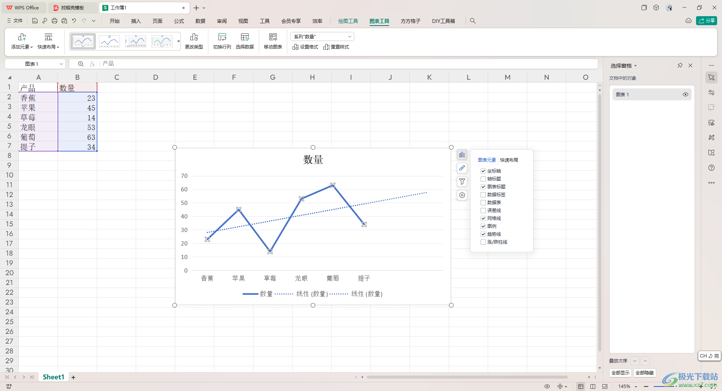Click the chart elements icon beside chart
722x391 pixels.
(462, 155)
